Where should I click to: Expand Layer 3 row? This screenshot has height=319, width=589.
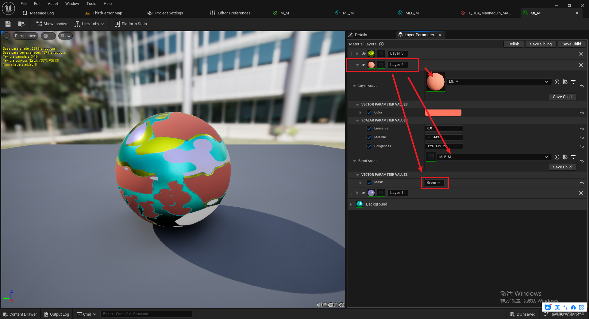[x=357, y=54]
